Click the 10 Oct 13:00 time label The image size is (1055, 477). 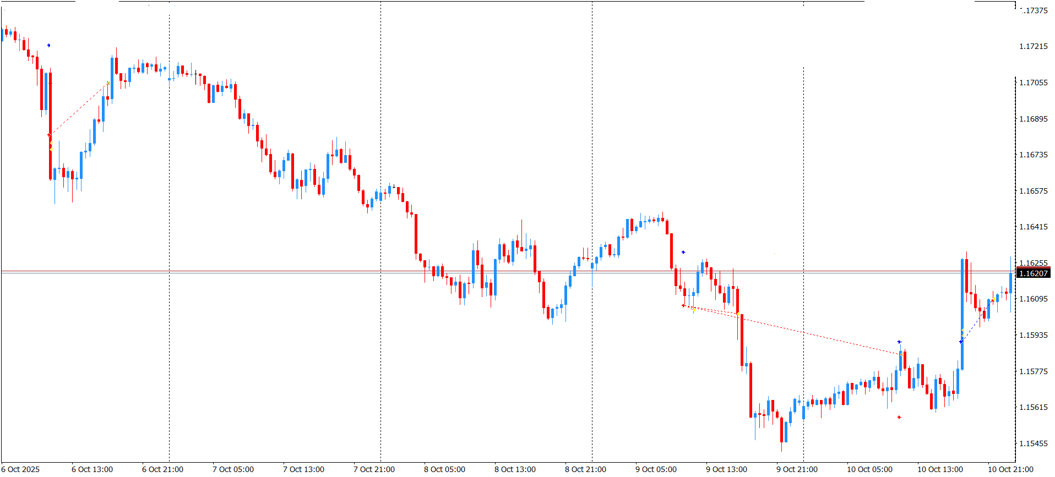click(940, 469)
